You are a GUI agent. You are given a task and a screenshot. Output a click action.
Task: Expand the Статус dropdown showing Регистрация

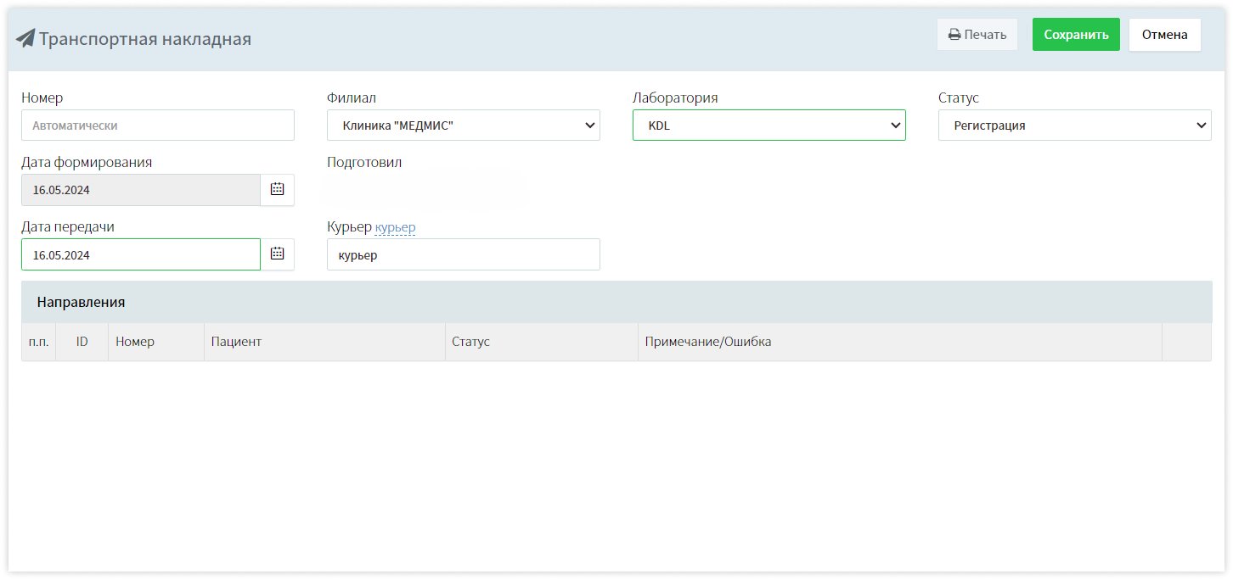click(1074, 125)
